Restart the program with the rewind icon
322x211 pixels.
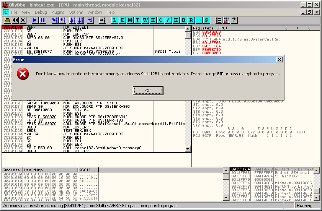point(15,20)
